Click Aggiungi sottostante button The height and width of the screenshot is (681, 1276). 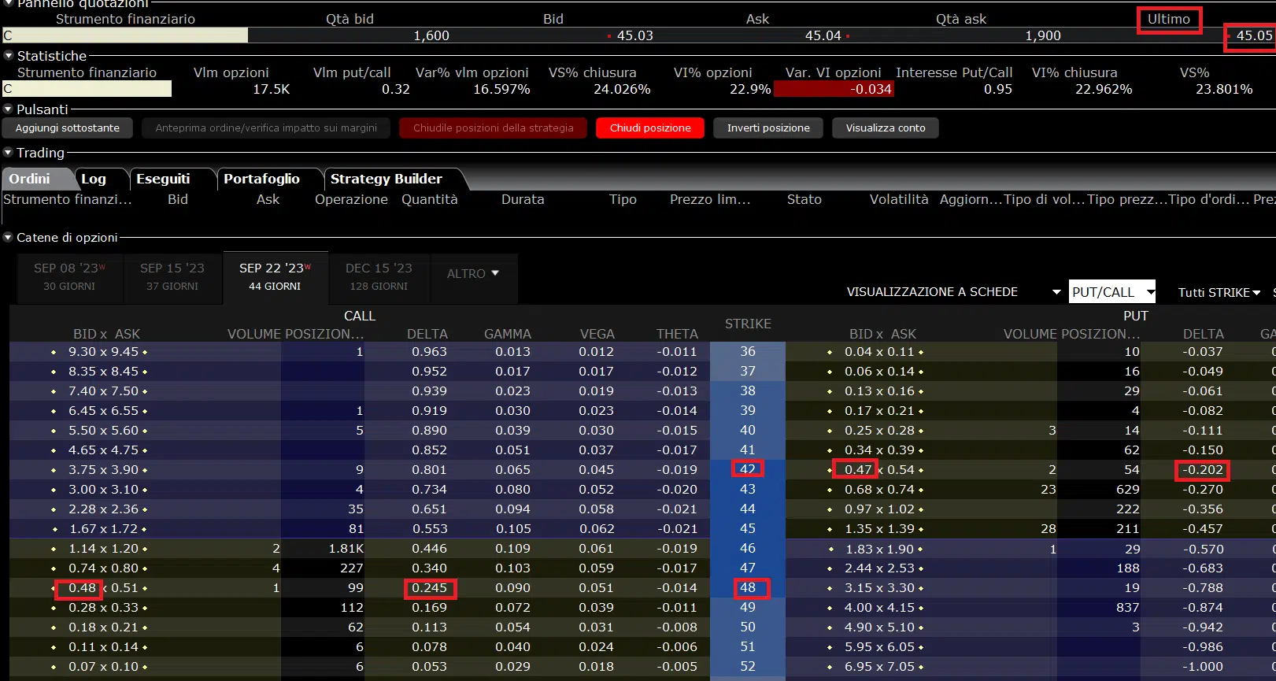click(68, 128)
